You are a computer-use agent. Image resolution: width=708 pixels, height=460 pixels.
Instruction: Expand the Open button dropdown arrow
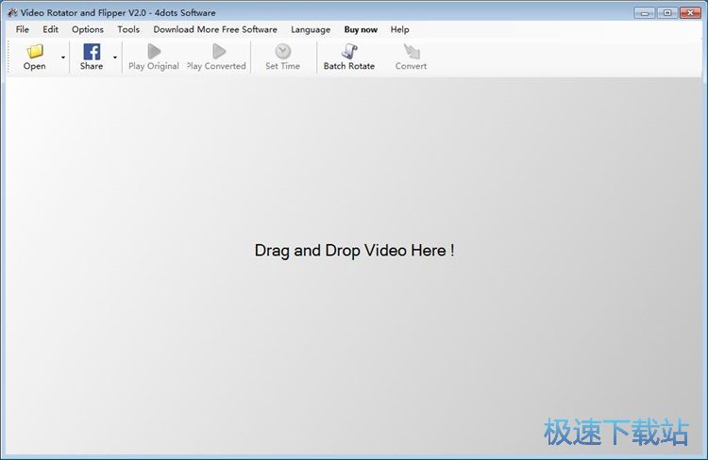[63, 57]
